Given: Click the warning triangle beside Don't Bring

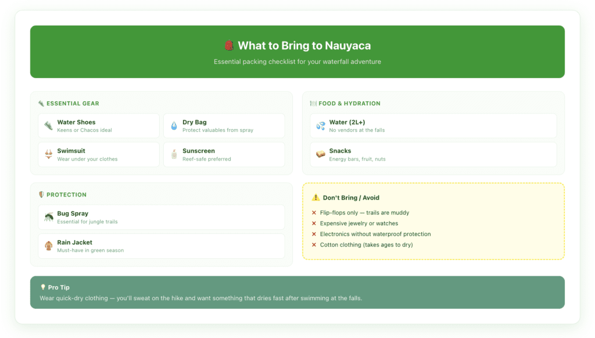Looking at the screenshot, I should tap(316, 198).
